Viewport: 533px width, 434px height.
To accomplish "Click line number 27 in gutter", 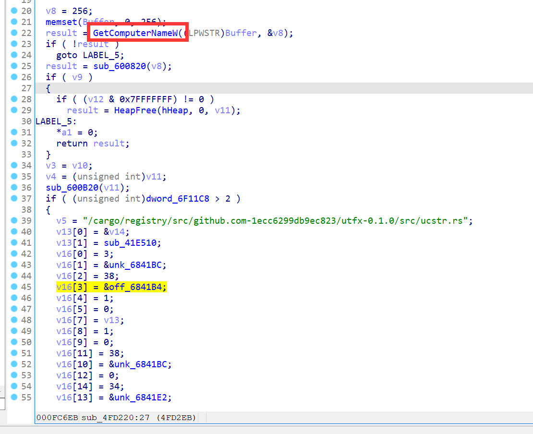I will pos(26,88).
